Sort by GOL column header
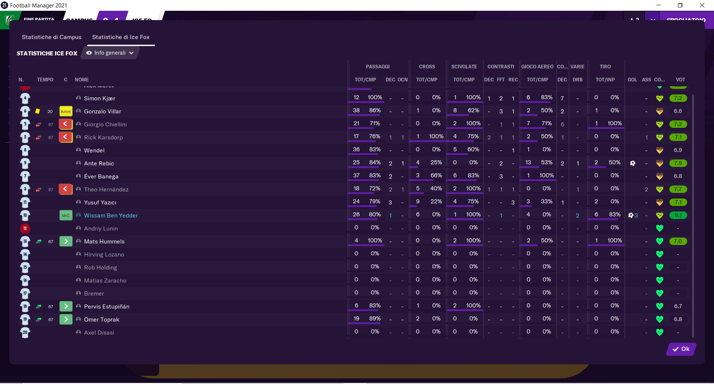 click(632, 80)
